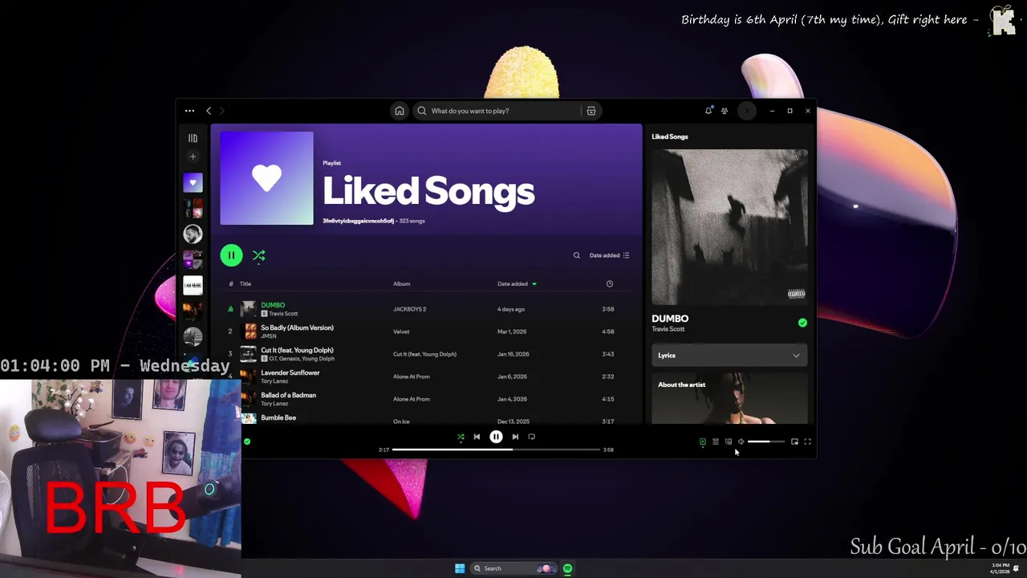The width and height of the screenshot is (1027, 578).
Task: Open Spotify from the Windows taskbar
Action: pos(567,568)
